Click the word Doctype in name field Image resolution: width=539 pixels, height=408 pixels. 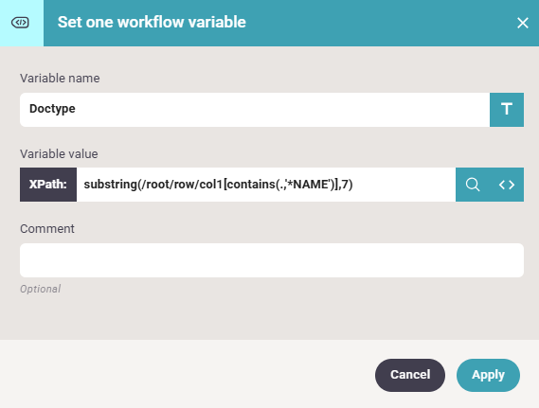52,109
